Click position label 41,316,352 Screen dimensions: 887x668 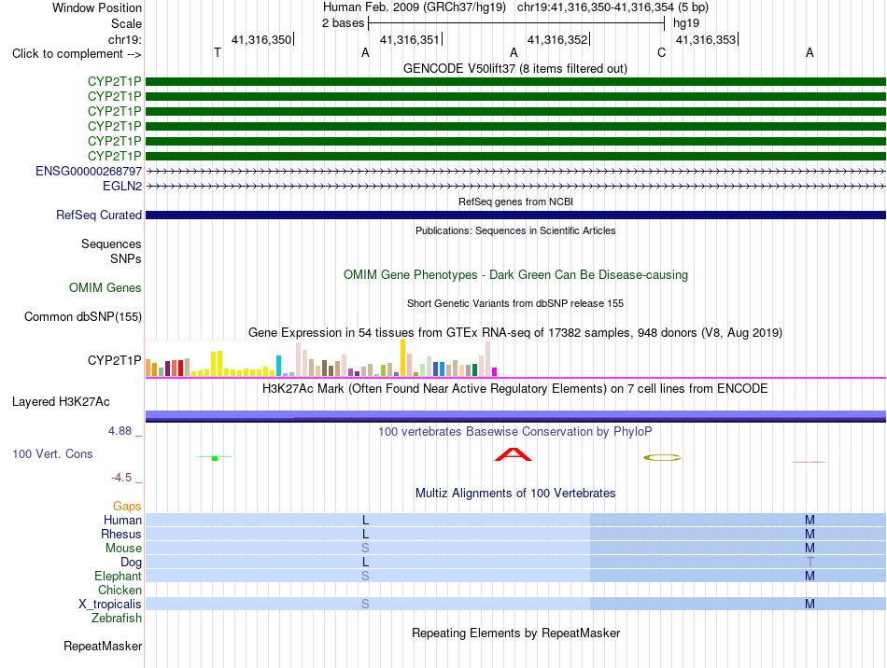(557, 39)
